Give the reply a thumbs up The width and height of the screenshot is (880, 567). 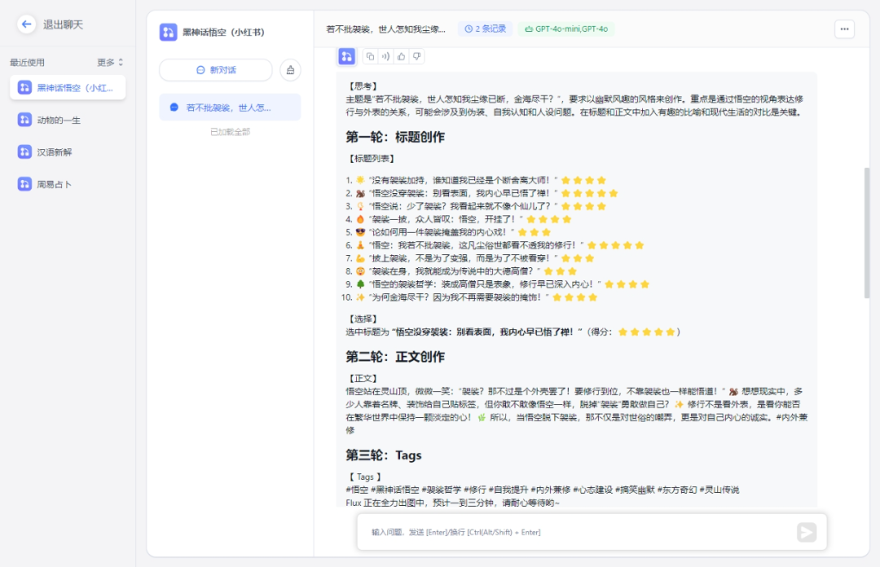(401, 56)
